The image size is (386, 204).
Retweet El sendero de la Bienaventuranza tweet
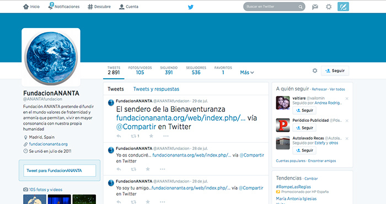coord(133,136)
